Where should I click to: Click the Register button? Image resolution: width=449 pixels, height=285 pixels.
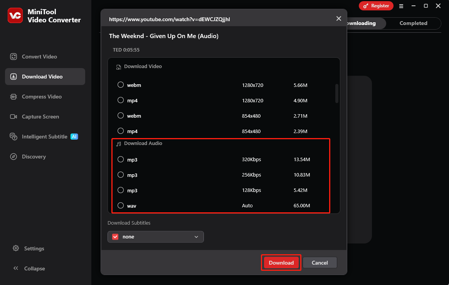[376, 6]
